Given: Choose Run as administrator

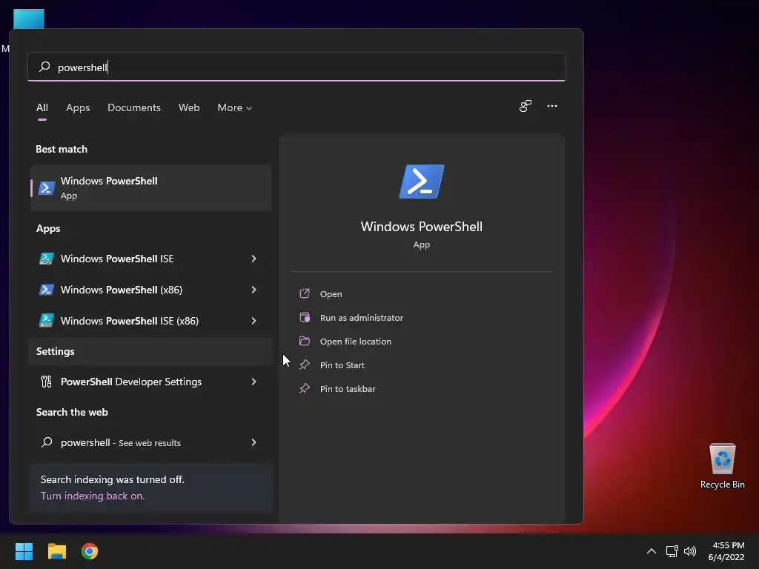Looking at the screenshot, I should pyautogui.click(x=362, y=318).
